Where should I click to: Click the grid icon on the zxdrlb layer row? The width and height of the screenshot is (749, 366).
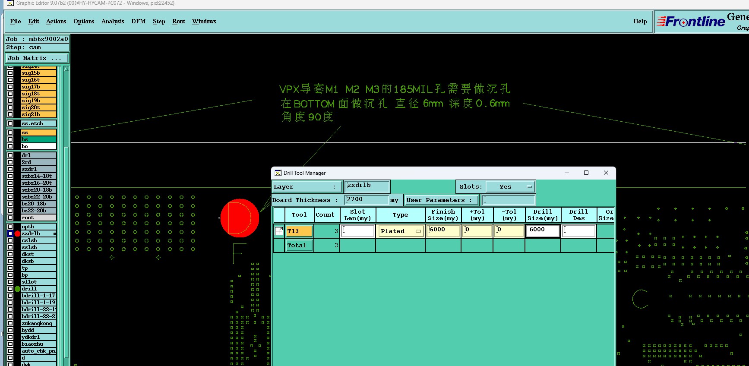(x=54, y=233)
